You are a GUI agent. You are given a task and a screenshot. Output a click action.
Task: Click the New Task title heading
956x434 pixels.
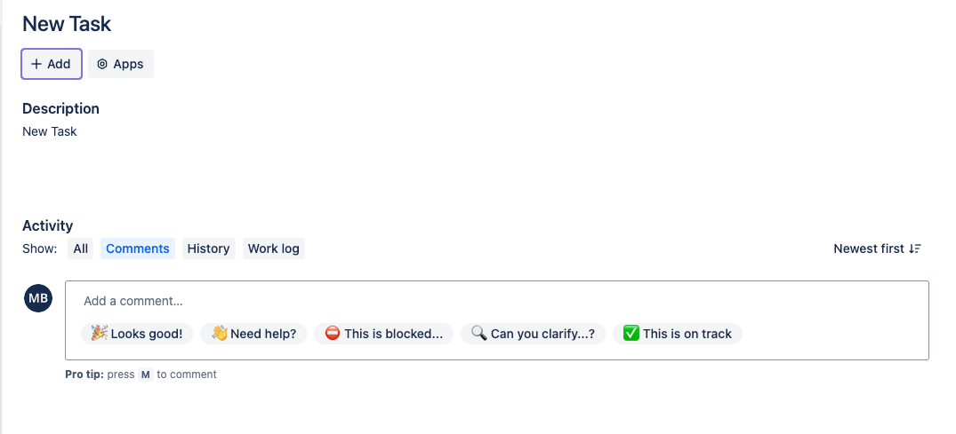click(67, 24)
